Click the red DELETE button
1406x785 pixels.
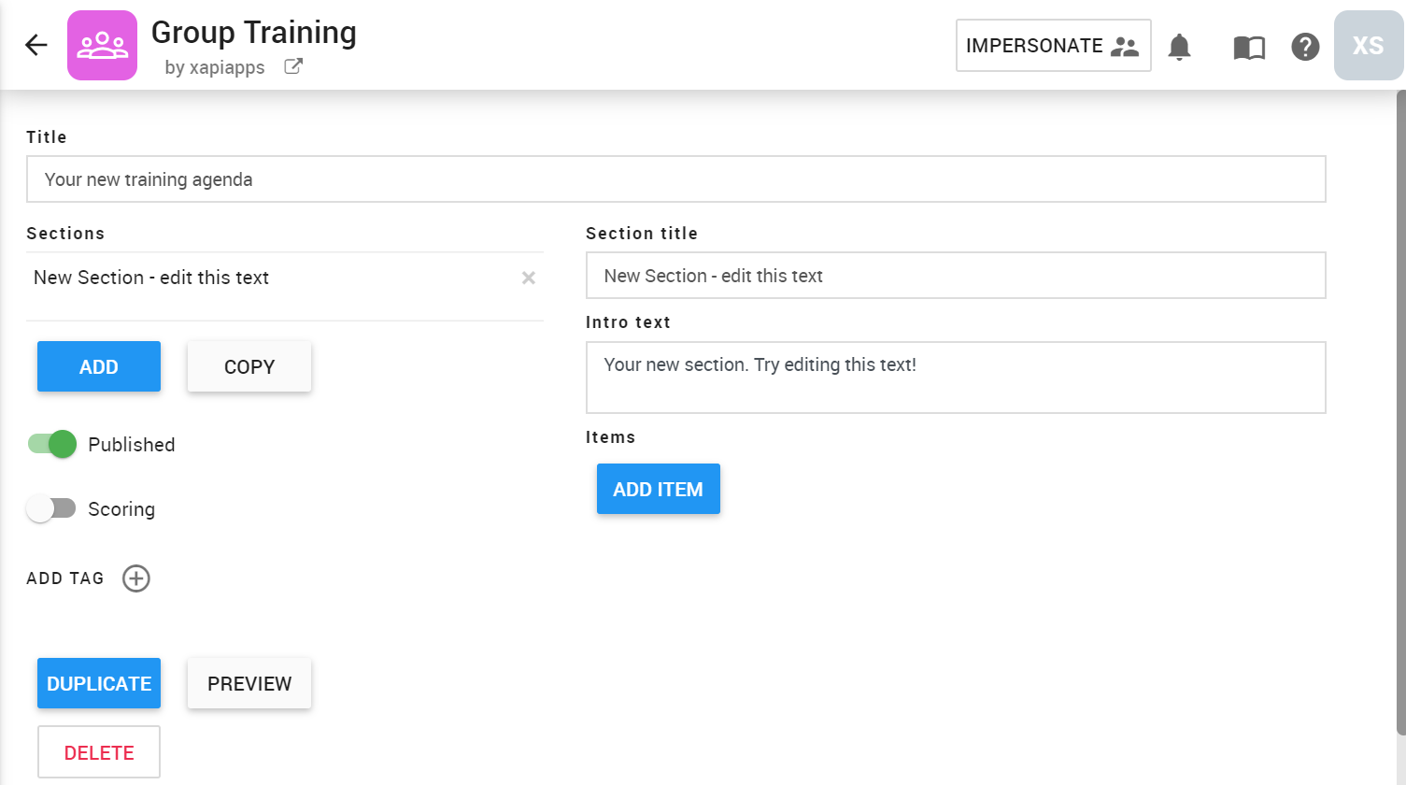click(x=99, y=752)
